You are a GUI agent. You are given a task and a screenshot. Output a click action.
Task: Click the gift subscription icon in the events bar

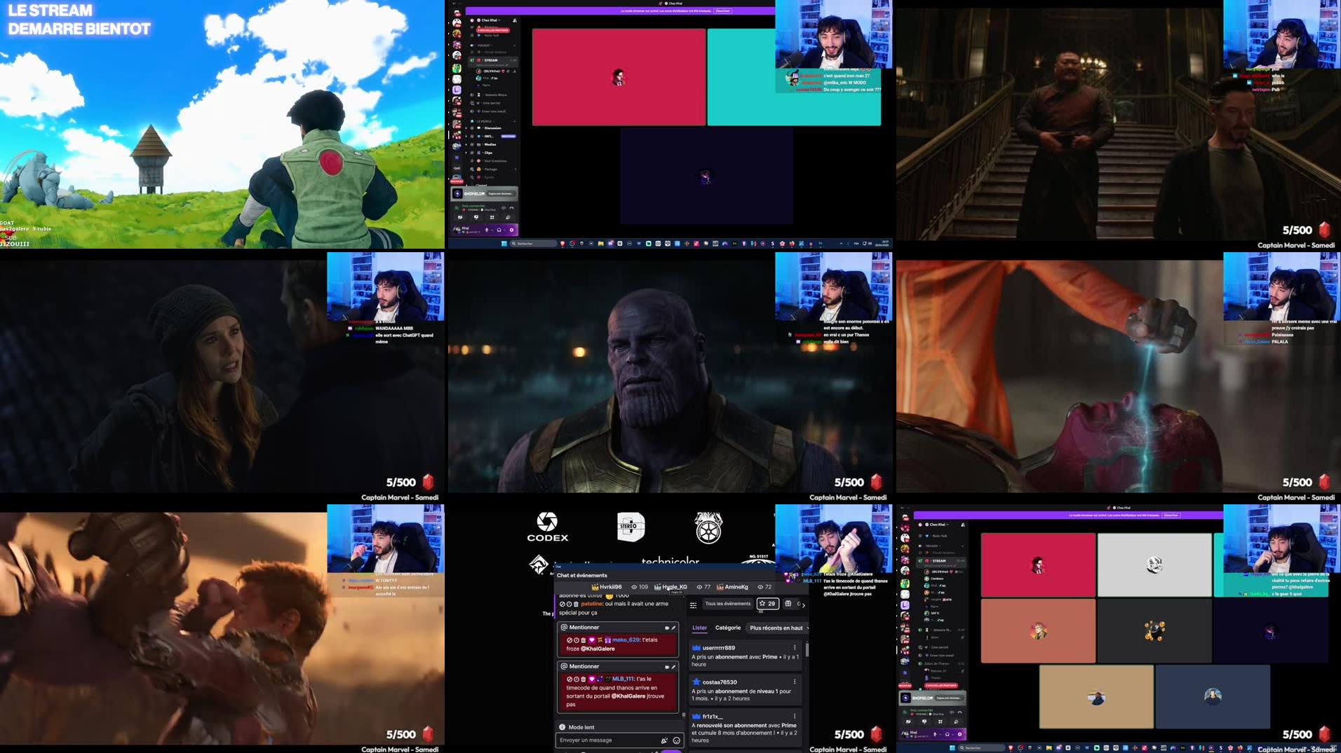(788, 604)
